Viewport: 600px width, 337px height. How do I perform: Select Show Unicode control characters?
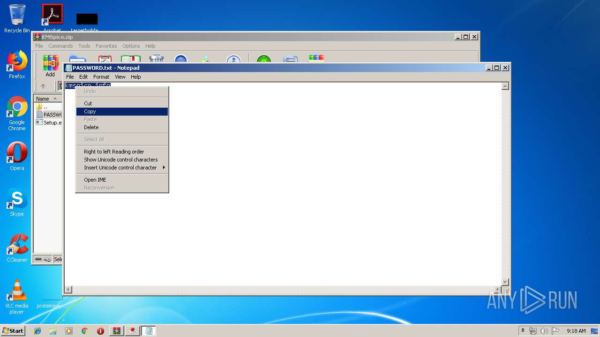122,160
